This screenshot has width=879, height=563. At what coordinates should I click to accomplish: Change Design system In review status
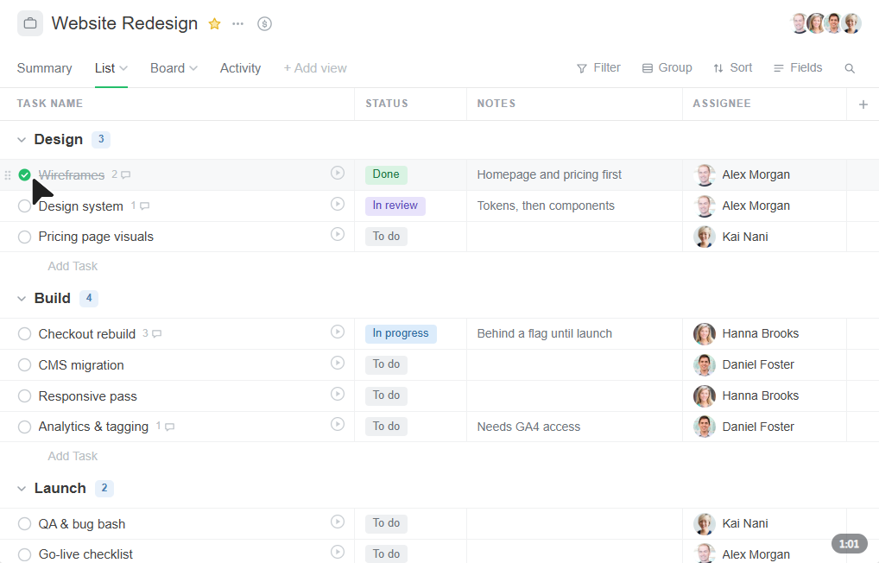point(395,206)
